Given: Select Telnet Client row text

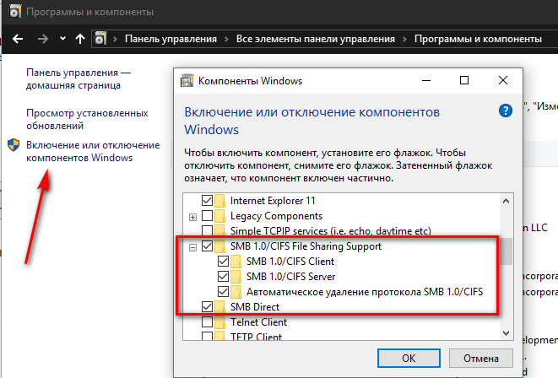Looking at the screenshot, I should [258, 322].
